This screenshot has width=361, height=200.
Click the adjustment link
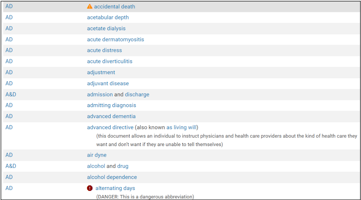tap(101, 72)
